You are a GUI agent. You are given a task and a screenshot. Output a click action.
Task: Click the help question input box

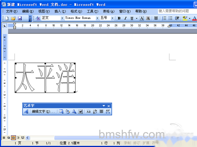pyautogui.click(x=177, y=11)
